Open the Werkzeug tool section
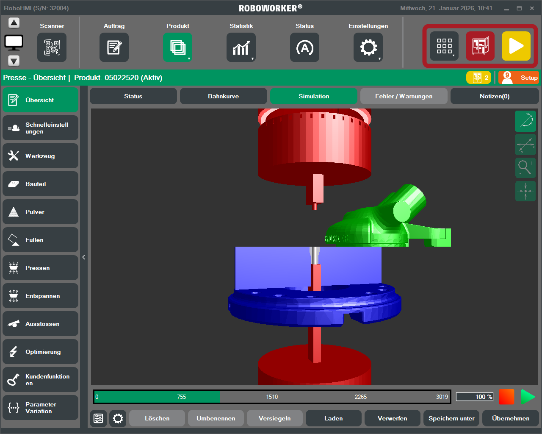 (41, 156)
